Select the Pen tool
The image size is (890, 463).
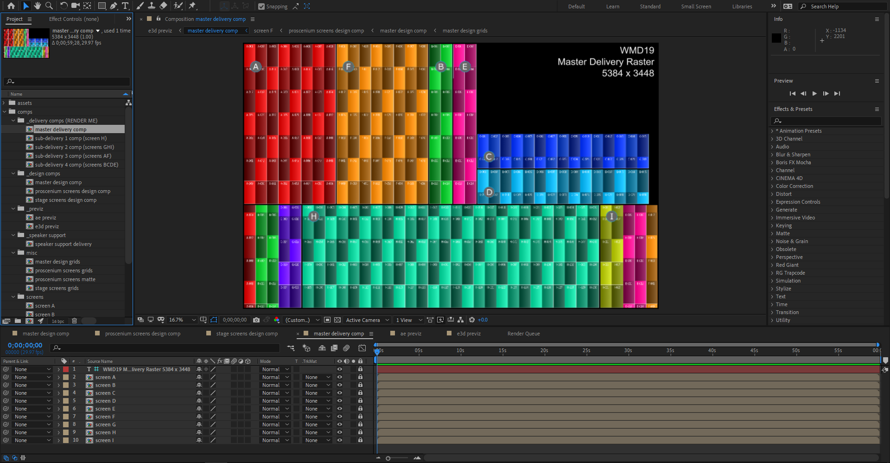114,6
